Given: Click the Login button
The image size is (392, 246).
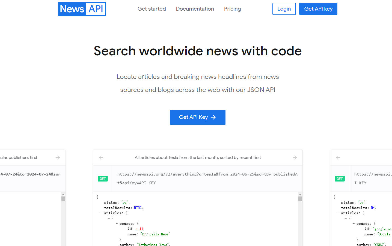Looking at the screenshot, I should [x=284, y=9].
